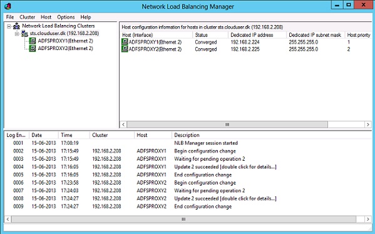The image size is (375, 234).
Task: Collapse the Network Load Balancing Clusters node
Action: pos(9,26)
